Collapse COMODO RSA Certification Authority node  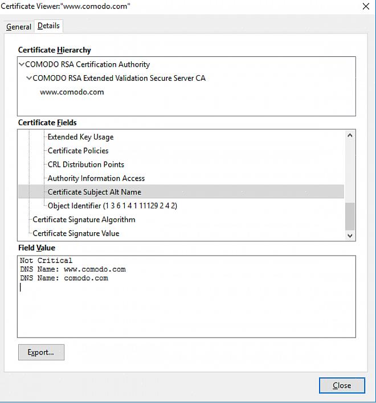click(x=22, y=65)
